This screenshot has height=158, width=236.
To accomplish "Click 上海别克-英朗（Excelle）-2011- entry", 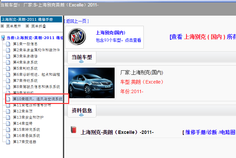I will [117, 132].
